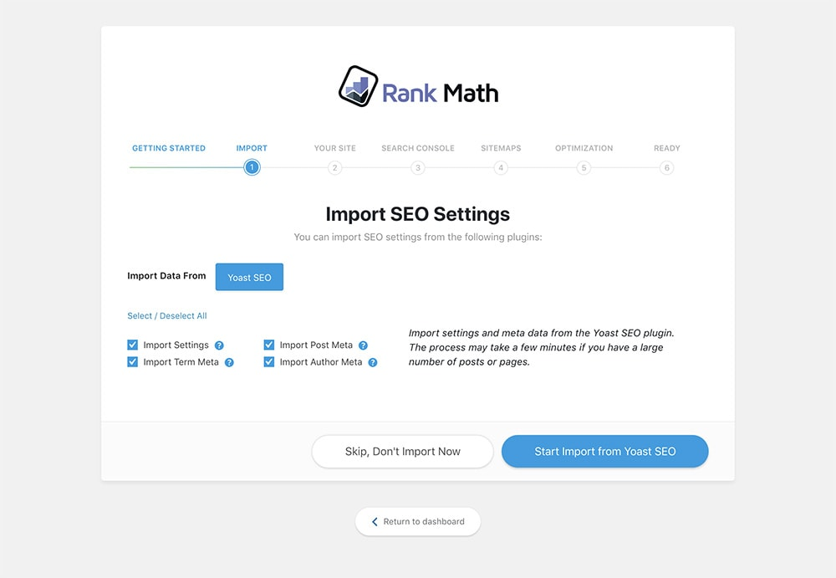836x578 pixels.
Task: Select the Import step label
Action: (x=252, y=148)
